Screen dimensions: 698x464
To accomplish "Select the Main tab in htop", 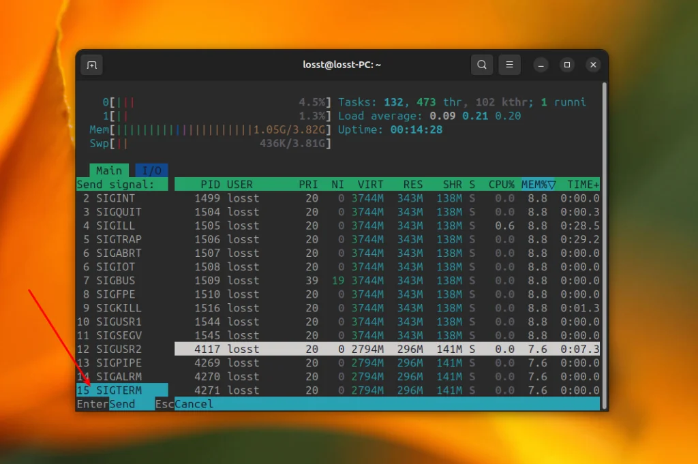I will (x=109, y=170).
